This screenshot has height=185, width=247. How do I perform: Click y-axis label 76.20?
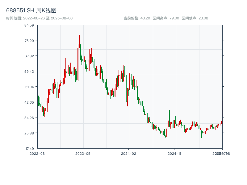(29, 41)
